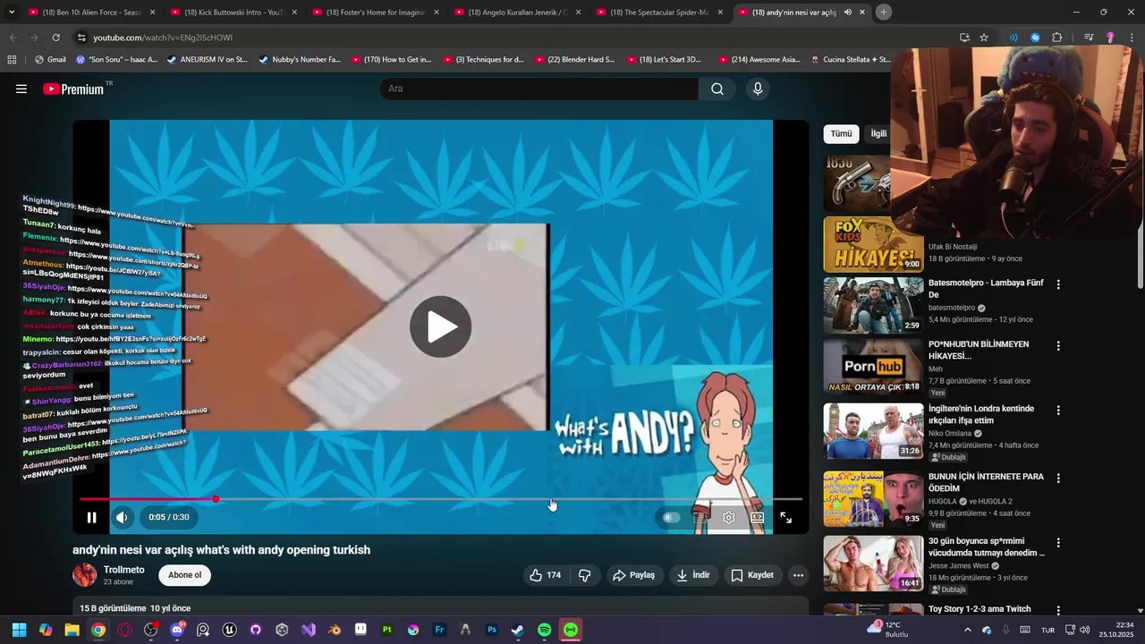Show hidden system tray icons chevron
Viewport: 1145px width, 644px height.
coord(967,630)
